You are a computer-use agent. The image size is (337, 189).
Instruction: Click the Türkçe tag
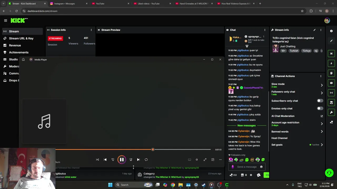click(x=306, y=51)
